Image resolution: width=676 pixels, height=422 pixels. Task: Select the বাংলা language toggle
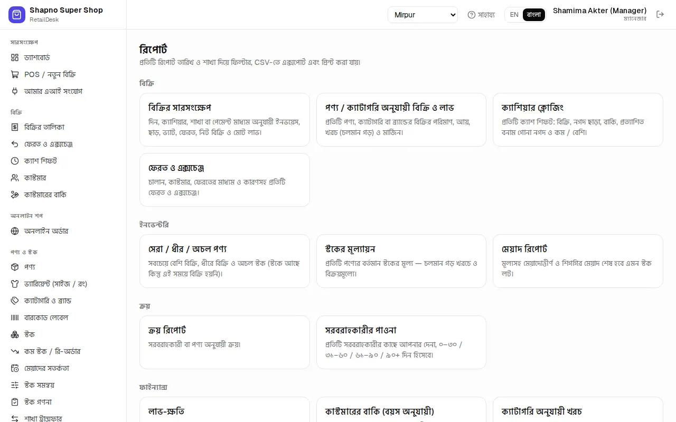click(x=534, y=15)
